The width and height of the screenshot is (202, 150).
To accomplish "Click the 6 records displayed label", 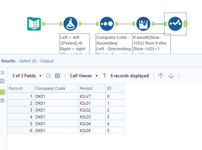I will [x=129, y=76].
